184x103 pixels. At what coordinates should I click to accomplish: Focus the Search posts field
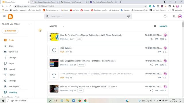pos(88,16)
